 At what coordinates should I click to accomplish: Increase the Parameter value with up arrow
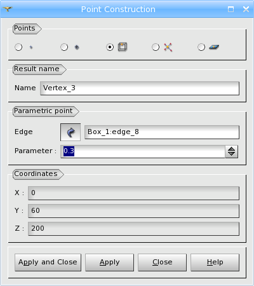pyautogui.click(x=232, y=149)
